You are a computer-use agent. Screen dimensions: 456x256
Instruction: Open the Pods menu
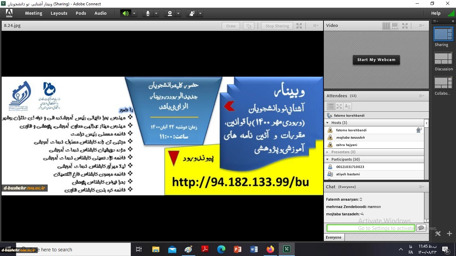coord(81,13)
